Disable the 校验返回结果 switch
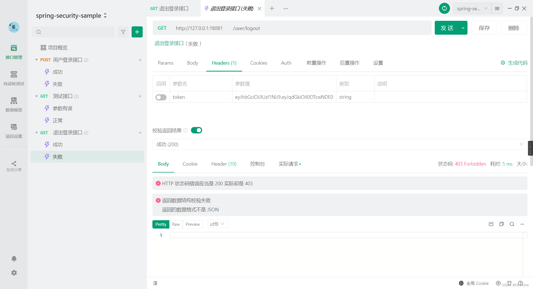Screen dimensions: 533x289 pyautogui.click(x=197, y=130)
